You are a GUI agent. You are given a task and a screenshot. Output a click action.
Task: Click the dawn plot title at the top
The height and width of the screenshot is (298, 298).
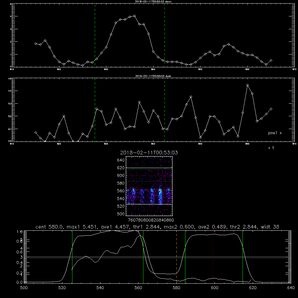[153, 1]
